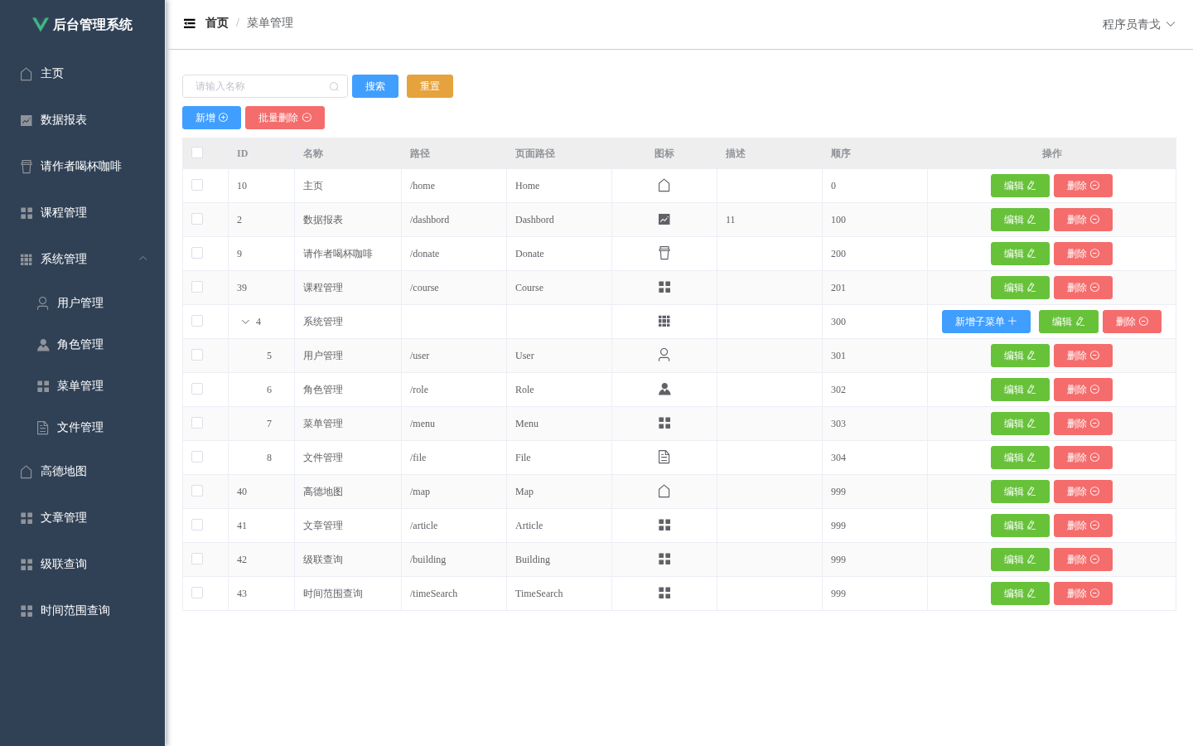Click the menu icon in the 时间范围查询 table row
Image resolution: width=1193 pixels, height=746 pixels.
664,593
